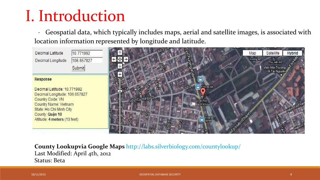The width and height of the screenshot is (320, 180).
Task: Click 'County: Quận 10' line
Action: [48, 114]
